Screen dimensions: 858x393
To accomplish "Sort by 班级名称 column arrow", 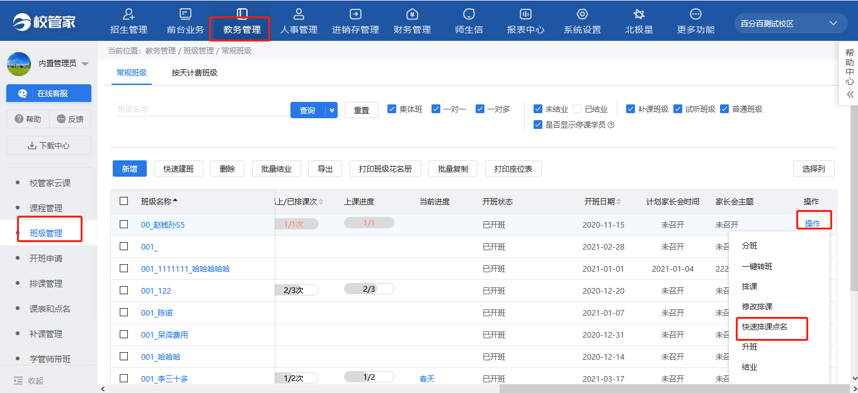I will 175,201.
